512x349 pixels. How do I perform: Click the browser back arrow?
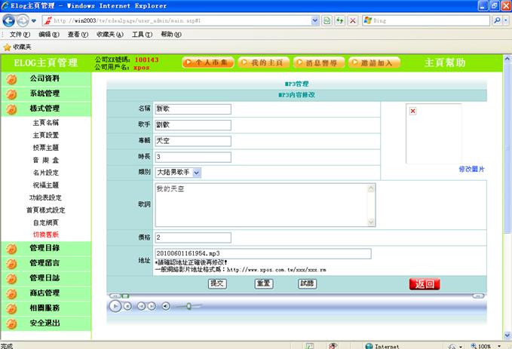point(11,21)
